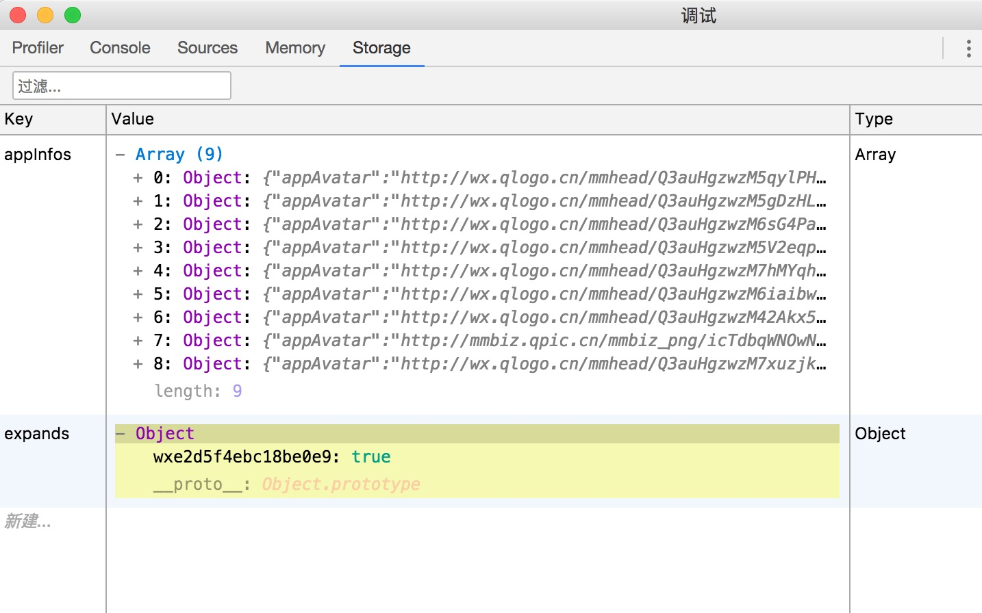Expand array item 8 Object

[x=138, y=364]
